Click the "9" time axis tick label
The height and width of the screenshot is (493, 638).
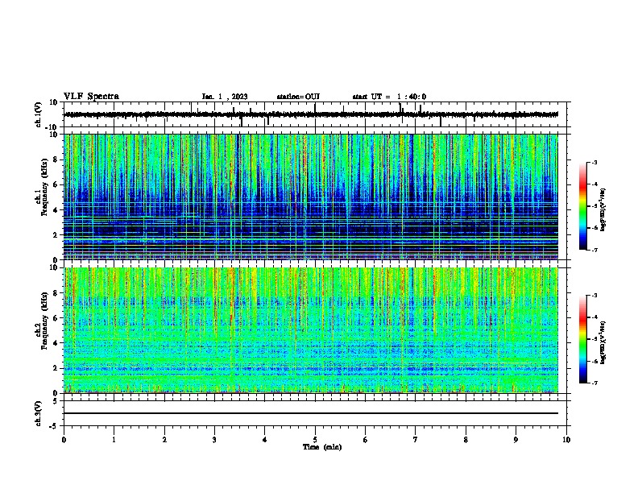pos(516,440)
